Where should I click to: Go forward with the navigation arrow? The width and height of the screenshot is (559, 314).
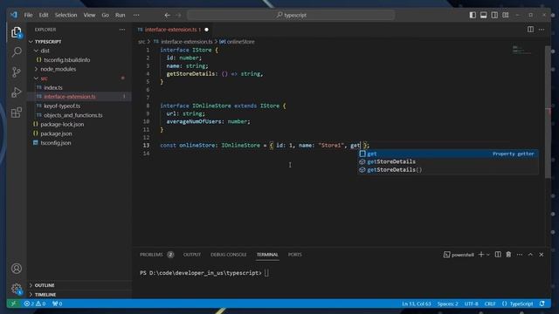(178, 15)
